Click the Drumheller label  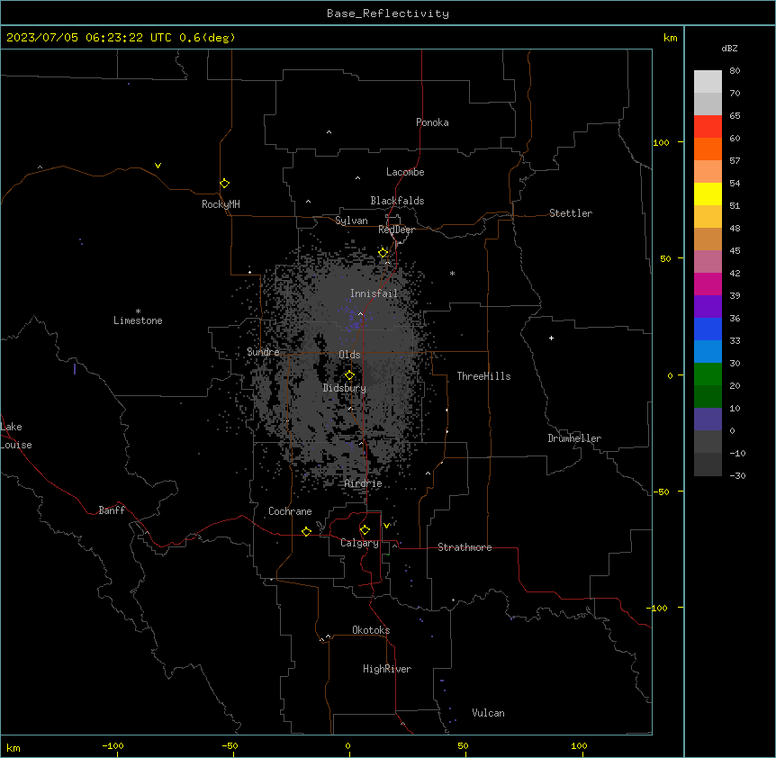pyautogui.click(x=574, y=438)
